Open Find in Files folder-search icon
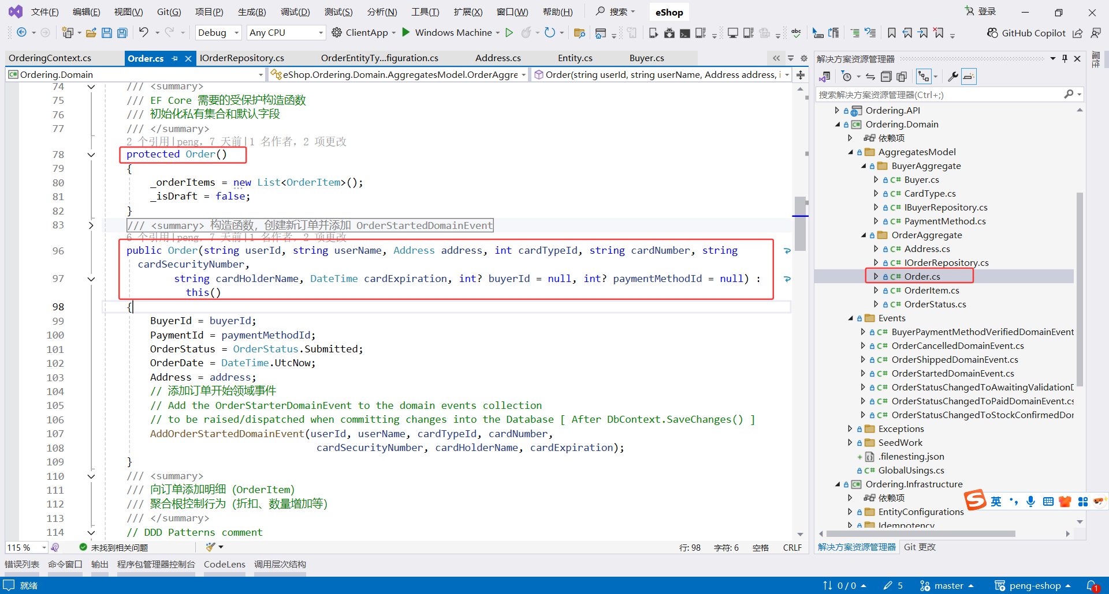Screen dimensions: 1109x594 click(579, 33)
